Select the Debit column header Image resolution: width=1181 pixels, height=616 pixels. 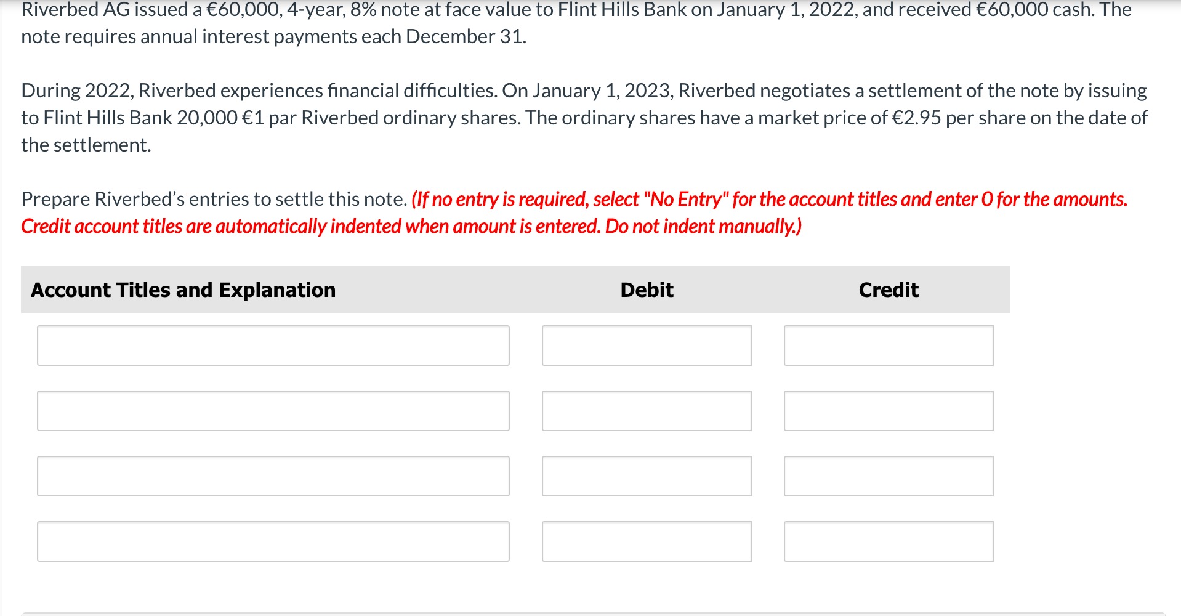pos(646,290)
